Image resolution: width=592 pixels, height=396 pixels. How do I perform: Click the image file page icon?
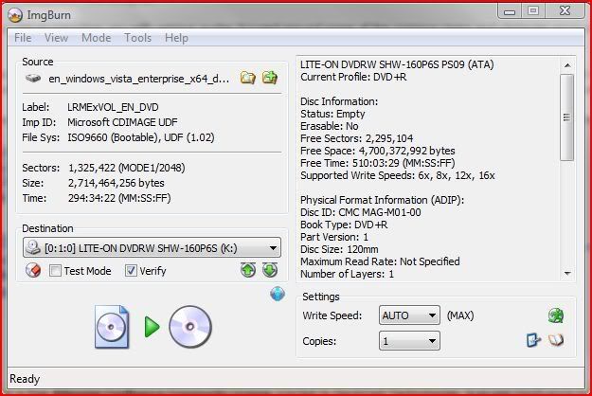point(112,327)
